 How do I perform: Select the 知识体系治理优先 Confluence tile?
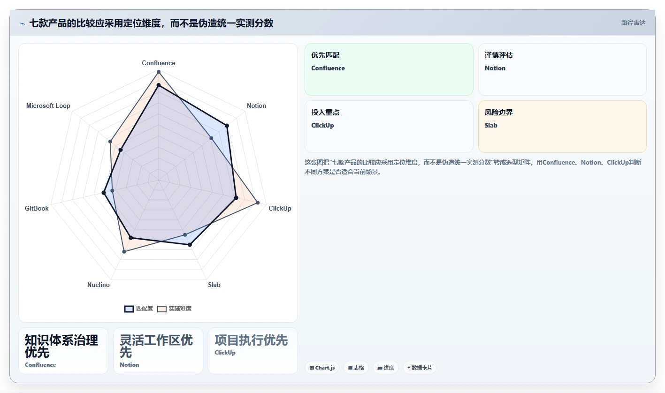[x=63, y=351]
